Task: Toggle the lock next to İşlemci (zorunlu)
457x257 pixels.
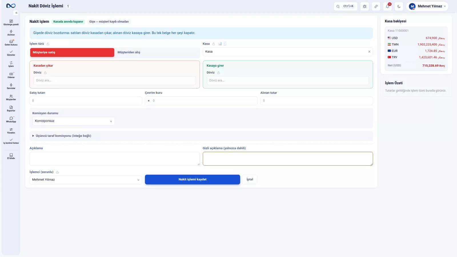Action: (57, 172)
